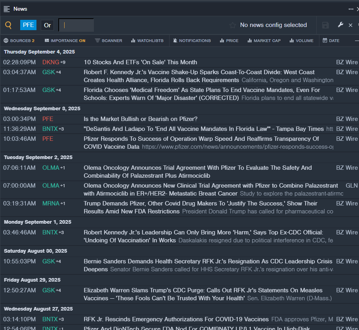Open the Price filter
The image size is (359, 330).
point(229,40)
